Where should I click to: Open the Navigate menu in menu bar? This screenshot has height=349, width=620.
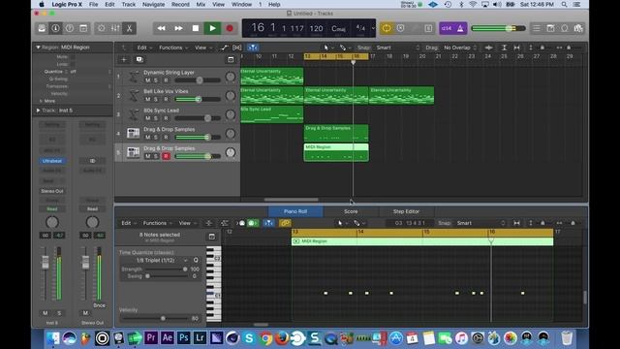pos(153,4)
